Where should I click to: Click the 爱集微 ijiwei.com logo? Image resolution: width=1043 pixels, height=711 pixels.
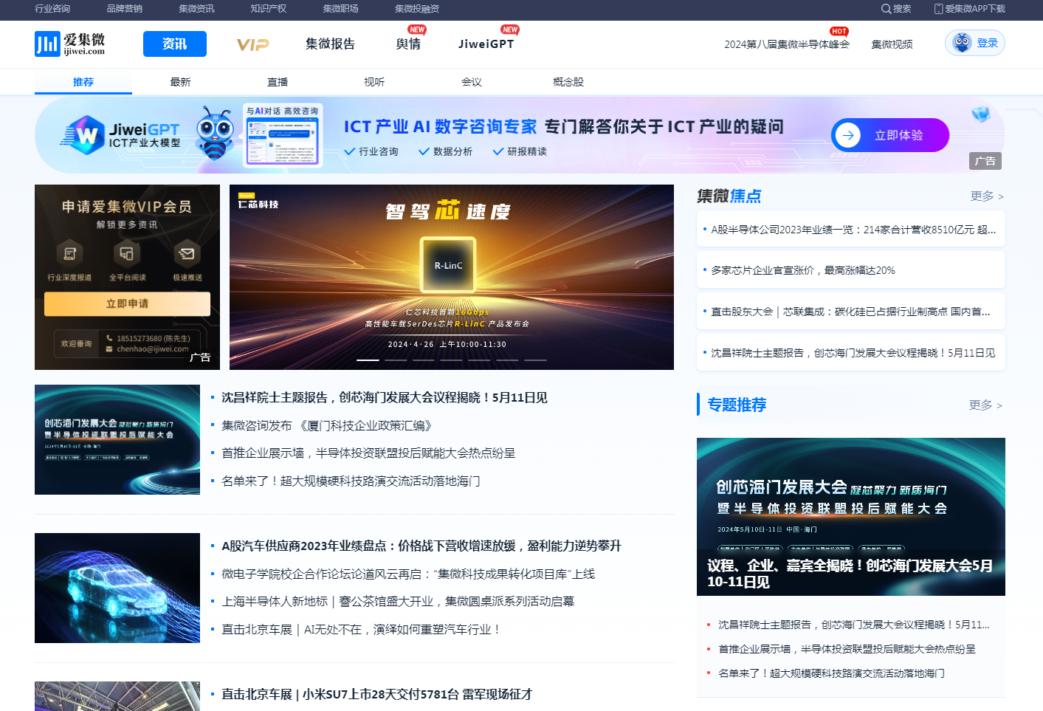tap(70, 44)
